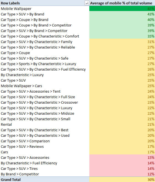155x182 pixels.
Task: Open the Row Labels sort filter dropdown
Action: coord(87,3)
